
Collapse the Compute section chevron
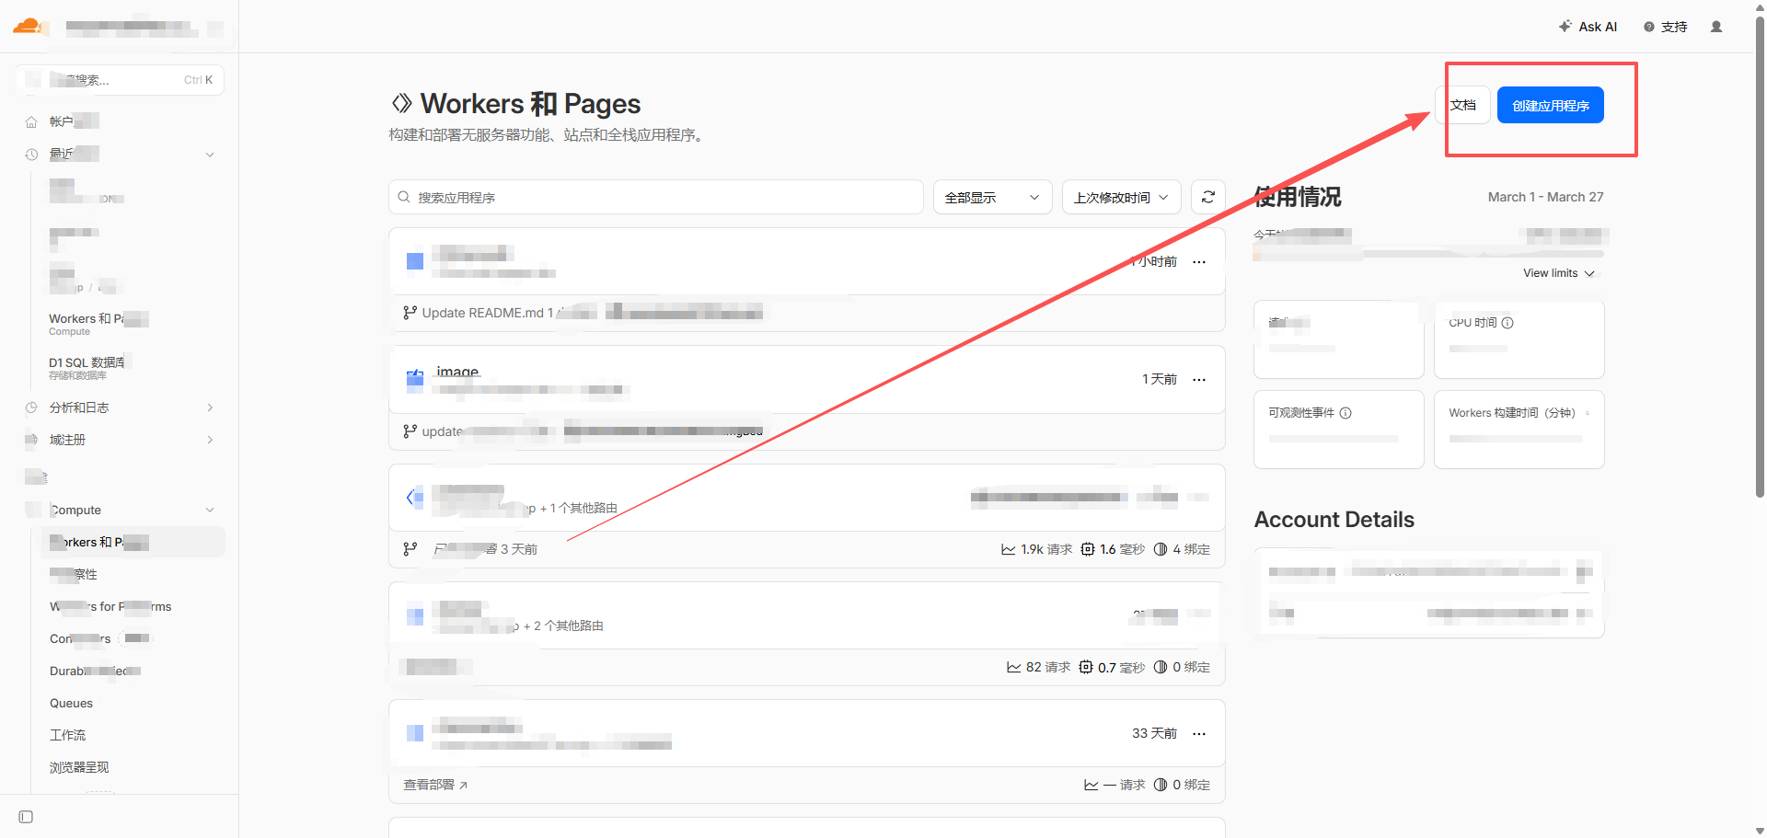[210, 510]
